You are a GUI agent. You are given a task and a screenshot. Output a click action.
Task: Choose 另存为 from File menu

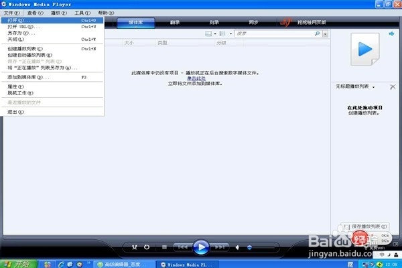pyautogui.click(x=52, y=33)
